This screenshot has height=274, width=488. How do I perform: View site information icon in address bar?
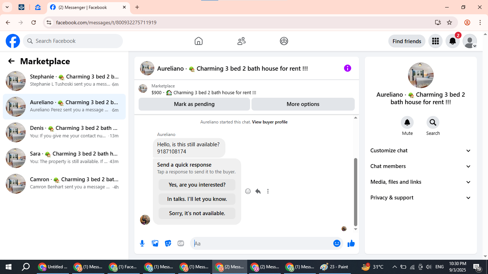click(49, 22)
